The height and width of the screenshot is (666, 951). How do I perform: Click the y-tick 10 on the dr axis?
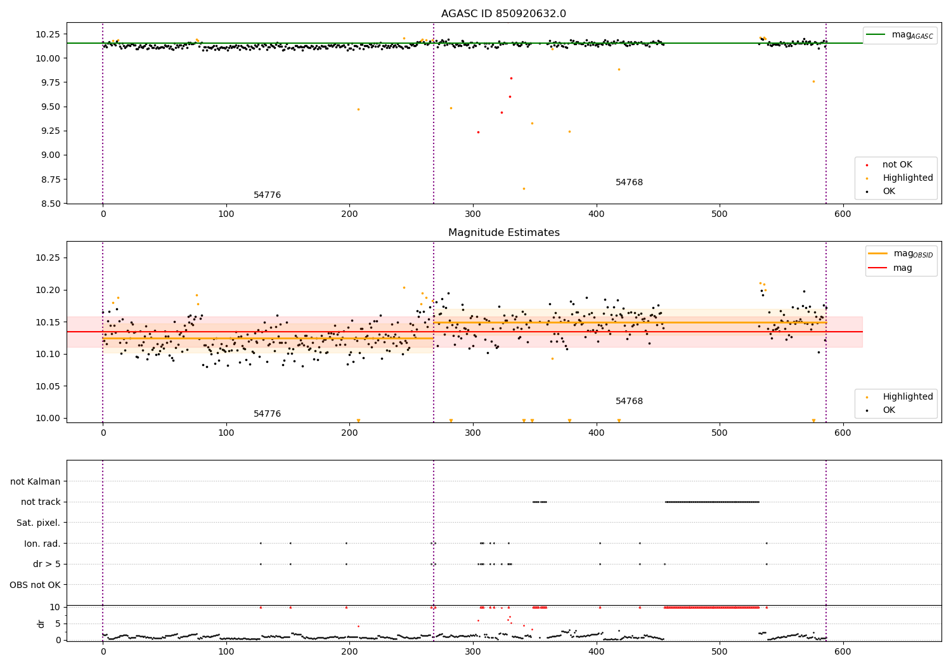click(x=55, y=608)
